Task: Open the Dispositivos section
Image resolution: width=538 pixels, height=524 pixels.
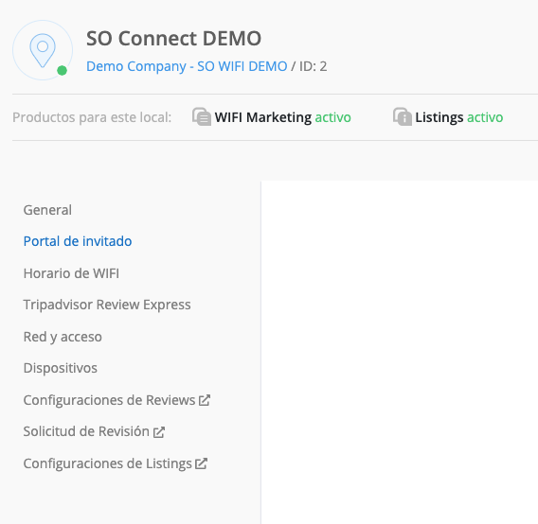Action: [61, 368]
